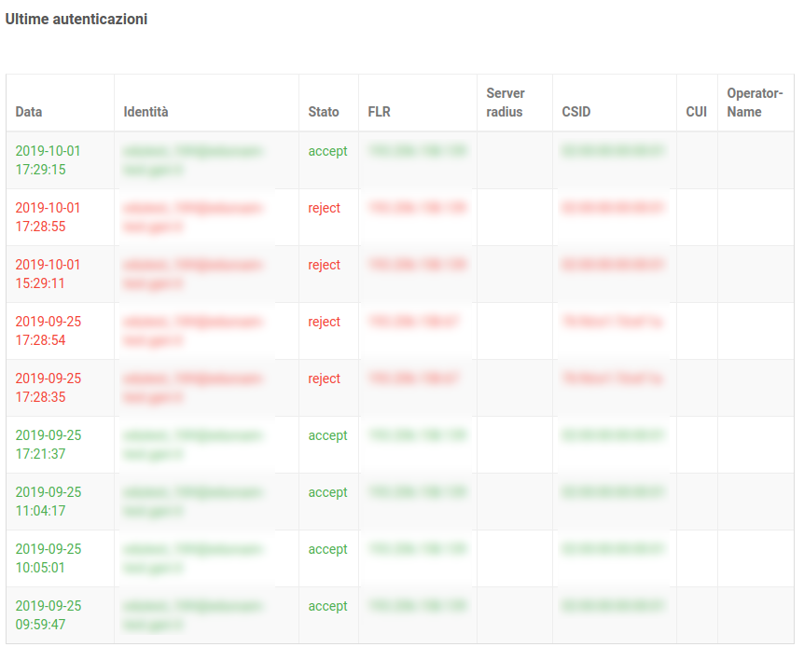The width and height of the screenshot is (804, 661).
Task: Select the 2019-10-01 15:29:11 date cell
Action: (49, 274)
